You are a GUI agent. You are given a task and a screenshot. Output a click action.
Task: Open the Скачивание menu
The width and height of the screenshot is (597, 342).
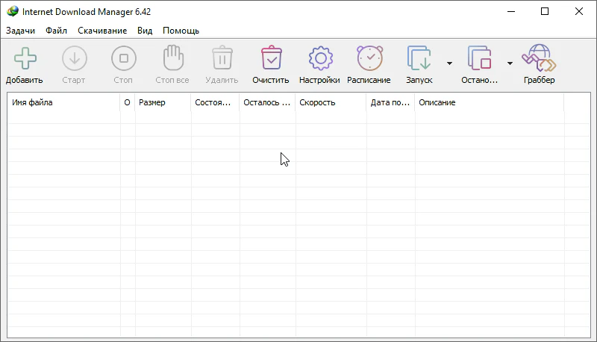click(x=102, y=31)
